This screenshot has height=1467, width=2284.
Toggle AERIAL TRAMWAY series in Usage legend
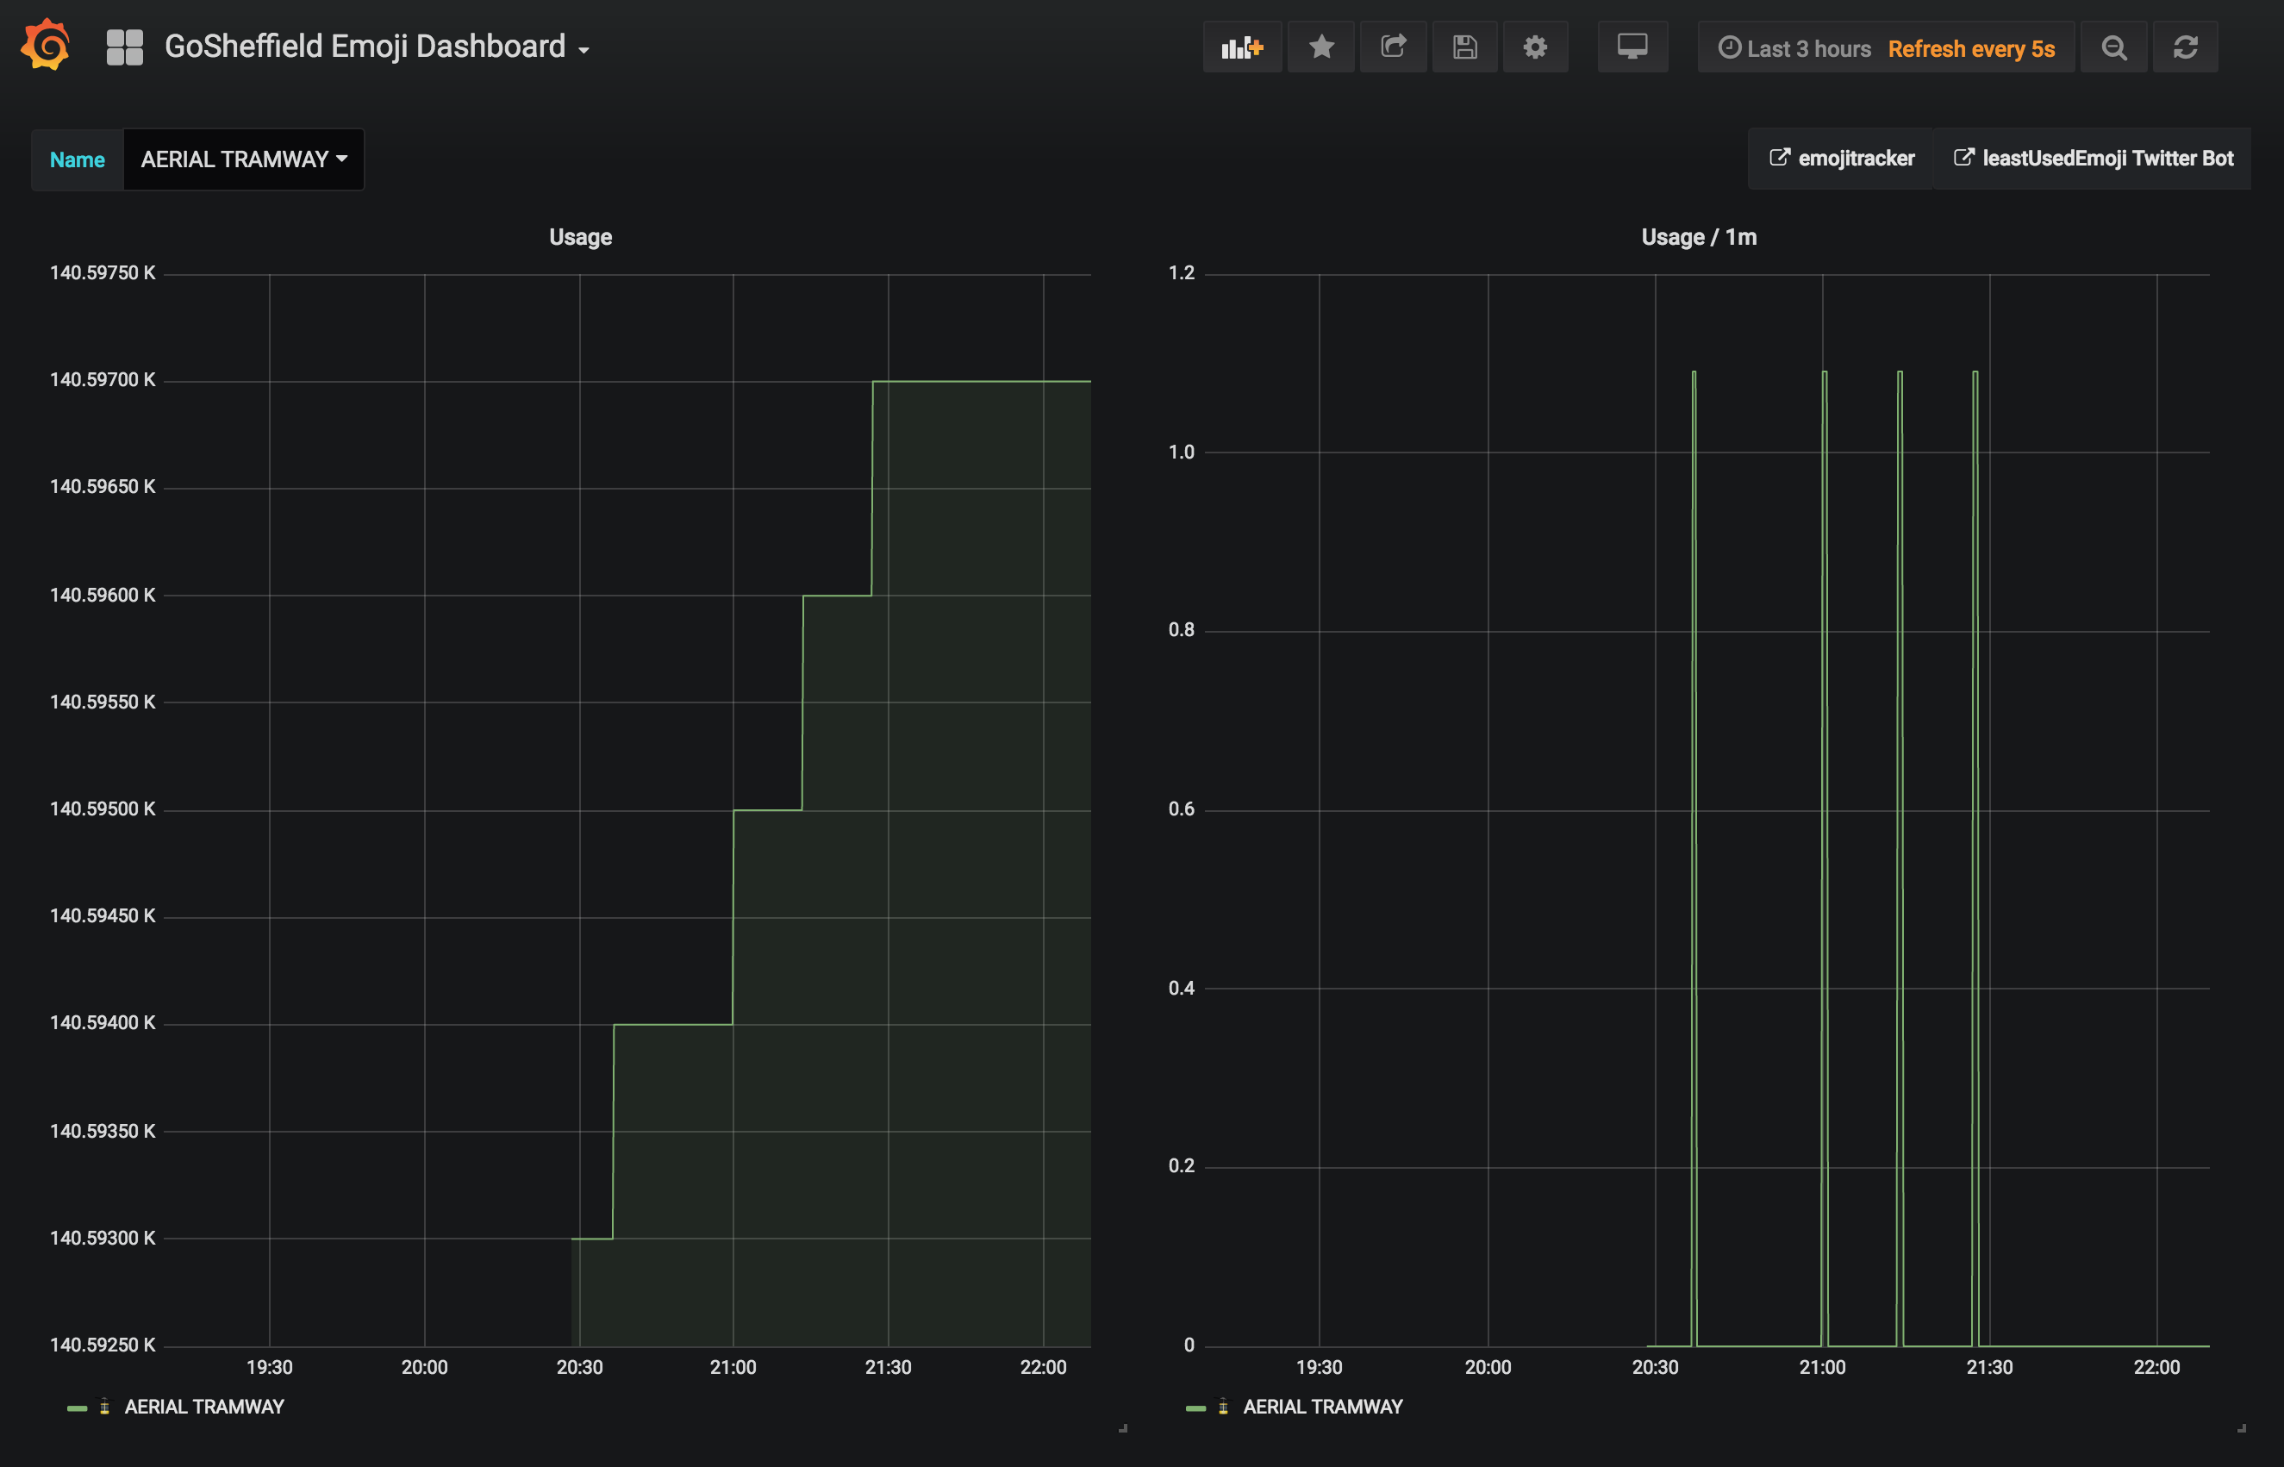203,1407
